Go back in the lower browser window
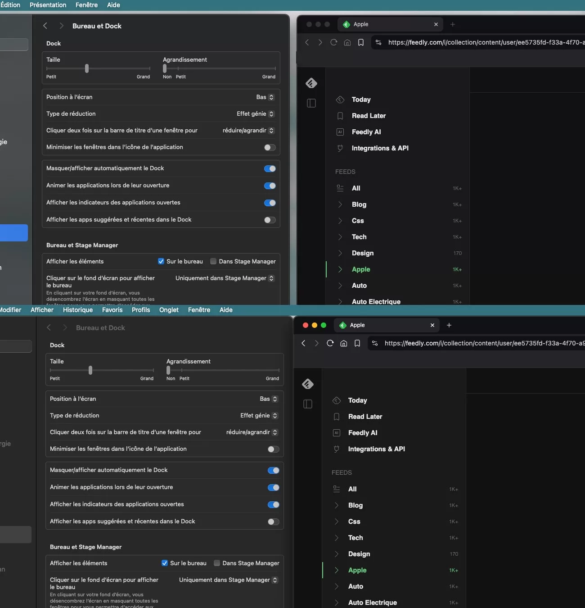The image size is (585, 608). point(303,343)
